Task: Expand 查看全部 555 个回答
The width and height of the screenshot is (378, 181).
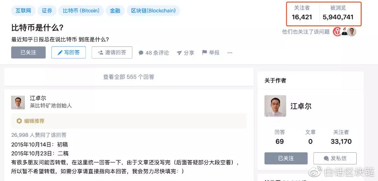Action: (x=129, y=77)
